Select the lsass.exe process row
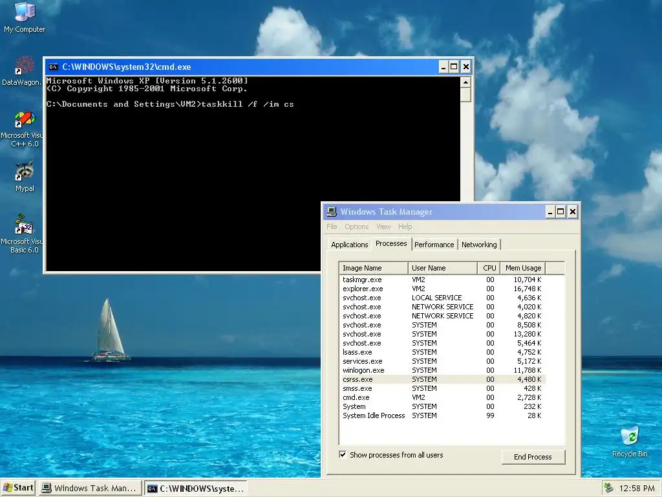Image resolution: width=662 pixels, height=497 pixels. point(442,352)
